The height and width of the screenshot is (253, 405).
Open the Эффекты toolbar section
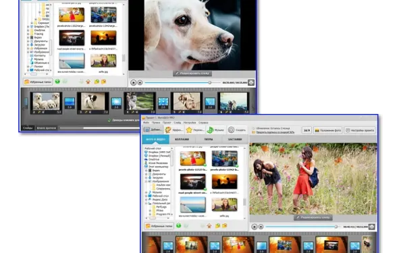[174, 130]
